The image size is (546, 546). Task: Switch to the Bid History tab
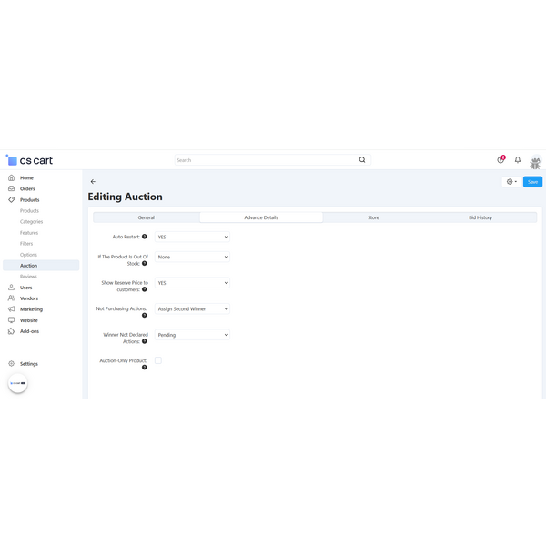tap(480, 217)
